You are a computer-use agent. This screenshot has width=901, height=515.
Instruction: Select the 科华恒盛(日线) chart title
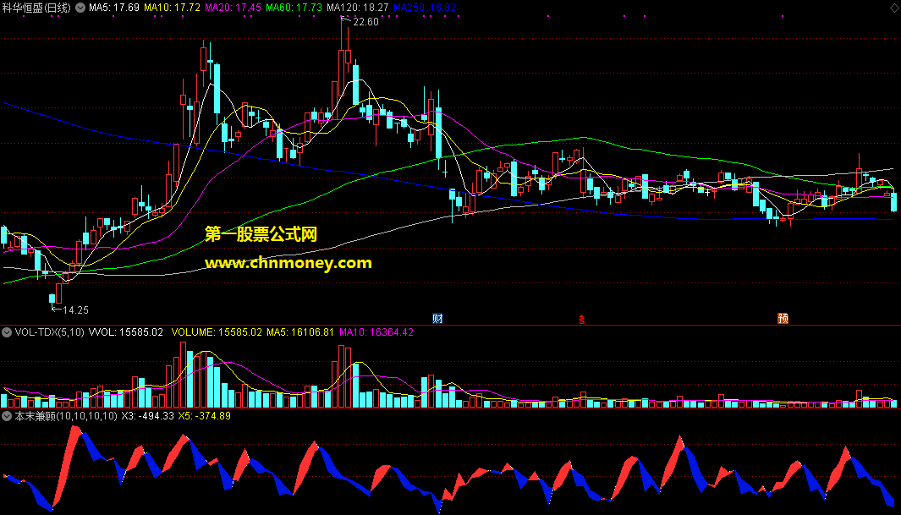tap(36, 8)
